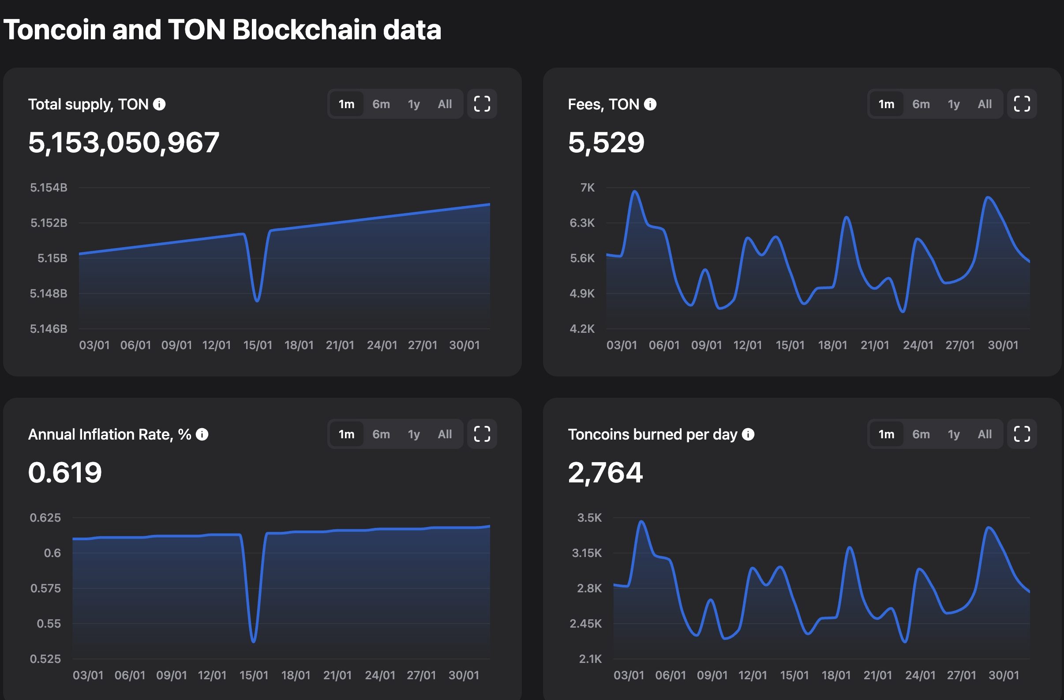
Task: Select 1y range on Annual Inflation Rate chart
Action: tap(413, 434)
